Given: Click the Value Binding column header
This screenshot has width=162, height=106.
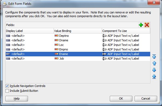Looking at the screenshot, I should pos(78,31).
